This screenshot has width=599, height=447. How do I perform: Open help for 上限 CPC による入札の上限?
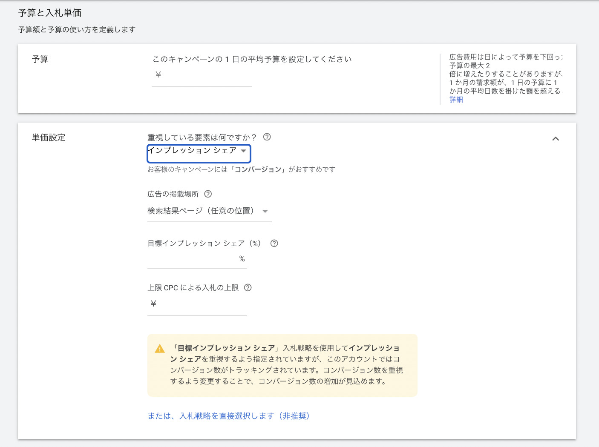(x=248, y=288)
